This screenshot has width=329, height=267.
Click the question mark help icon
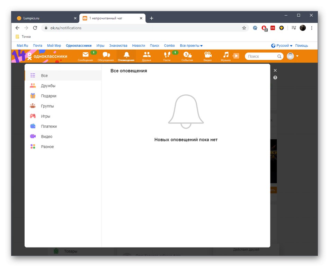[275, 78]
